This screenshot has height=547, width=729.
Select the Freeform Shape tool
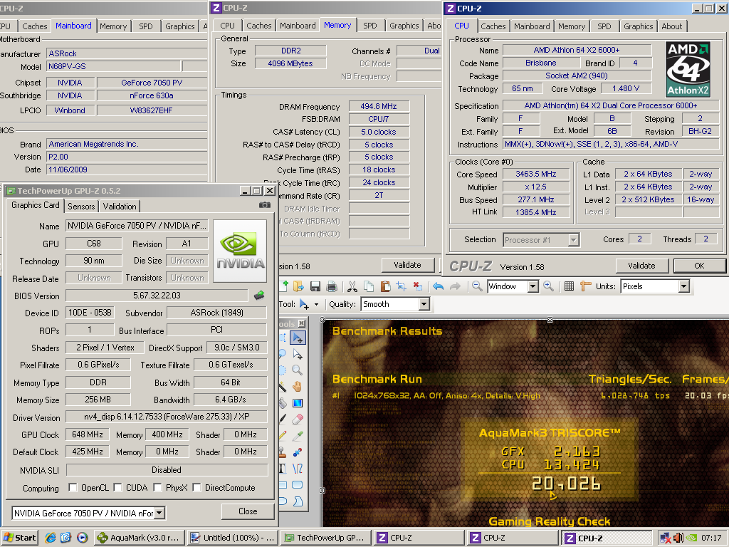pyautogui.click(x=298, y=501)
